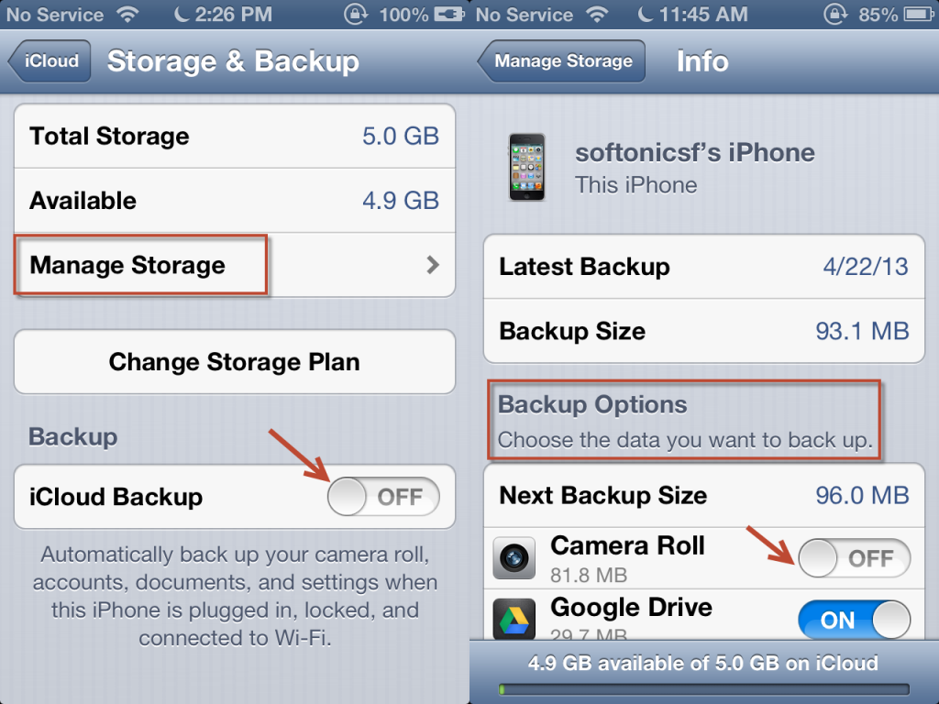Tap Change Storage Plan button
Screen dimensions: 939x704
click(x=235, y=362)
